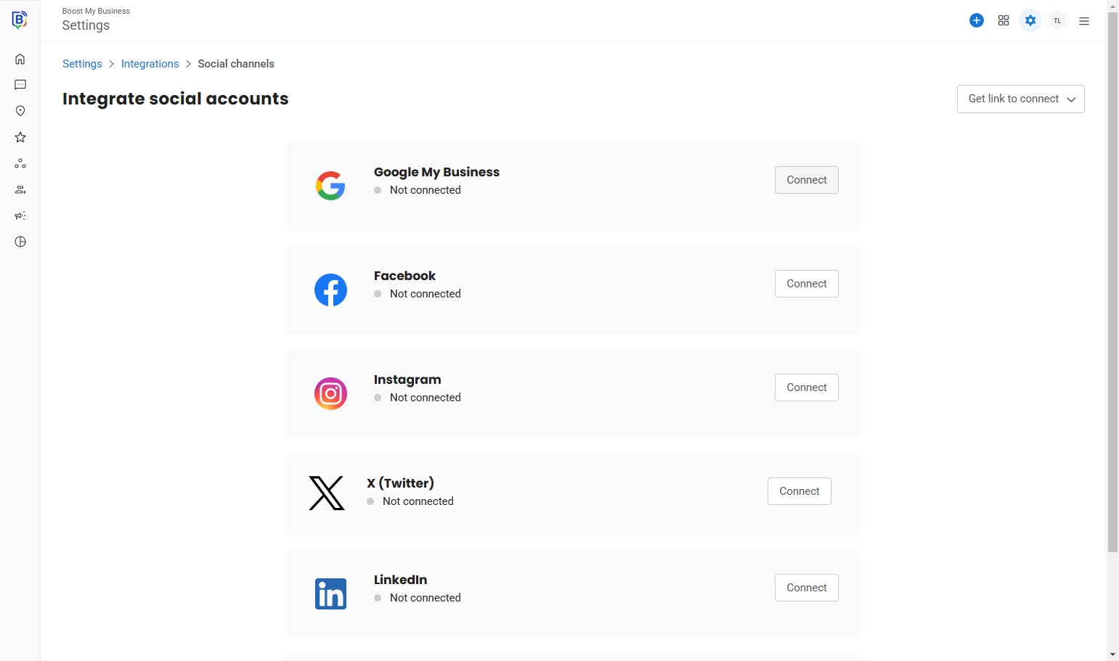Expand the Get link to connect dropdown
1119x661 pixels.
[x=1020, y=99]
